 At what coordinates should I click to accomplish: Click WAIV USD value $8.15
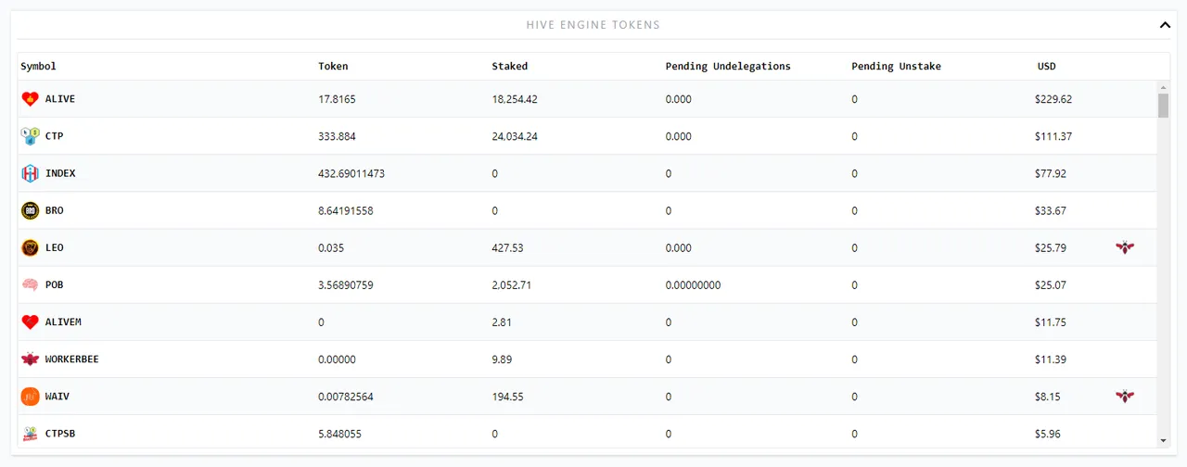click(1048, 396)
